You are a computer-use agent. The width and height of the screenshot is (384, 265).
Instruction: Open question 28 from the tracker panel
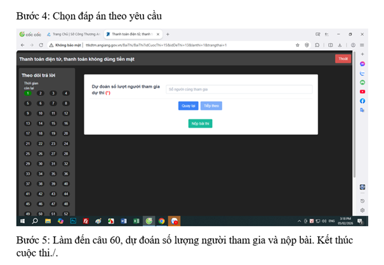click(x=66, y=153)
